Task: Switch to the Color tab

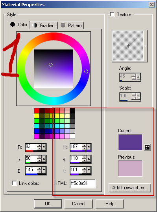Action: (18, 25)
